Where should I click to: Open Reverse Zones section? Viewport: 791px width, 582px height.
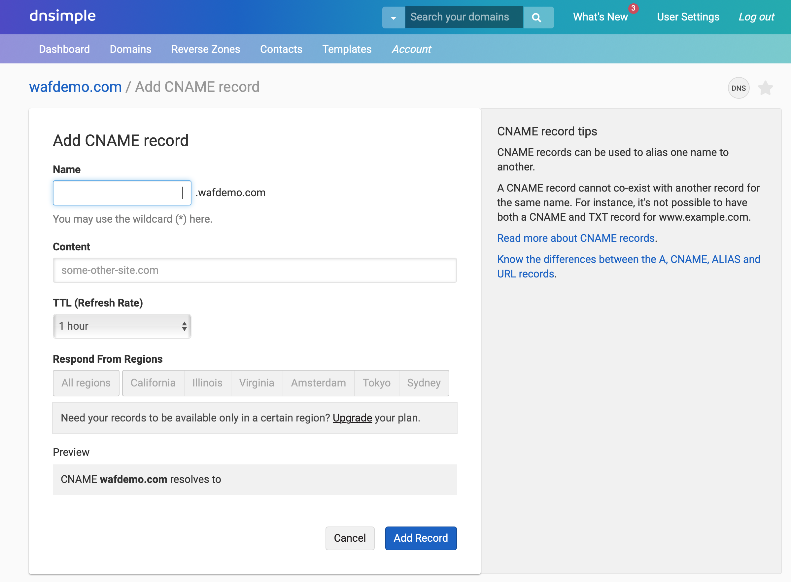(x=206, y=49)
